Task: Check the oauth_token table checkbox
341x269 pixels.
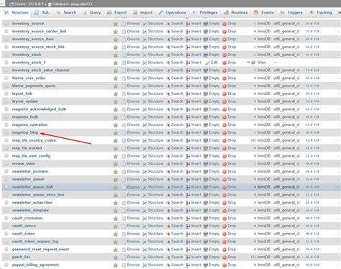Action: [6, 234]
